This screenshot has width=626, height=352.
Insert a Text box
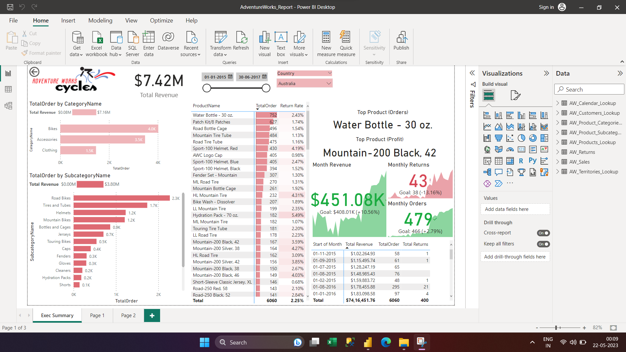(x=281, y=44)
